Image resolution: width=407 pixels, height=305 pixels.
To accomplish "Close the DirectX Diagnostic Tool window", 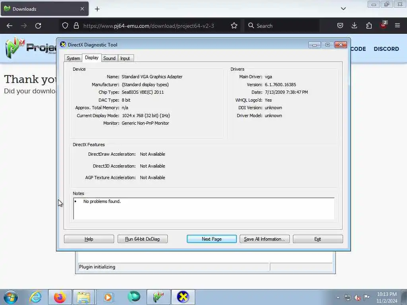I will [341, 45].
